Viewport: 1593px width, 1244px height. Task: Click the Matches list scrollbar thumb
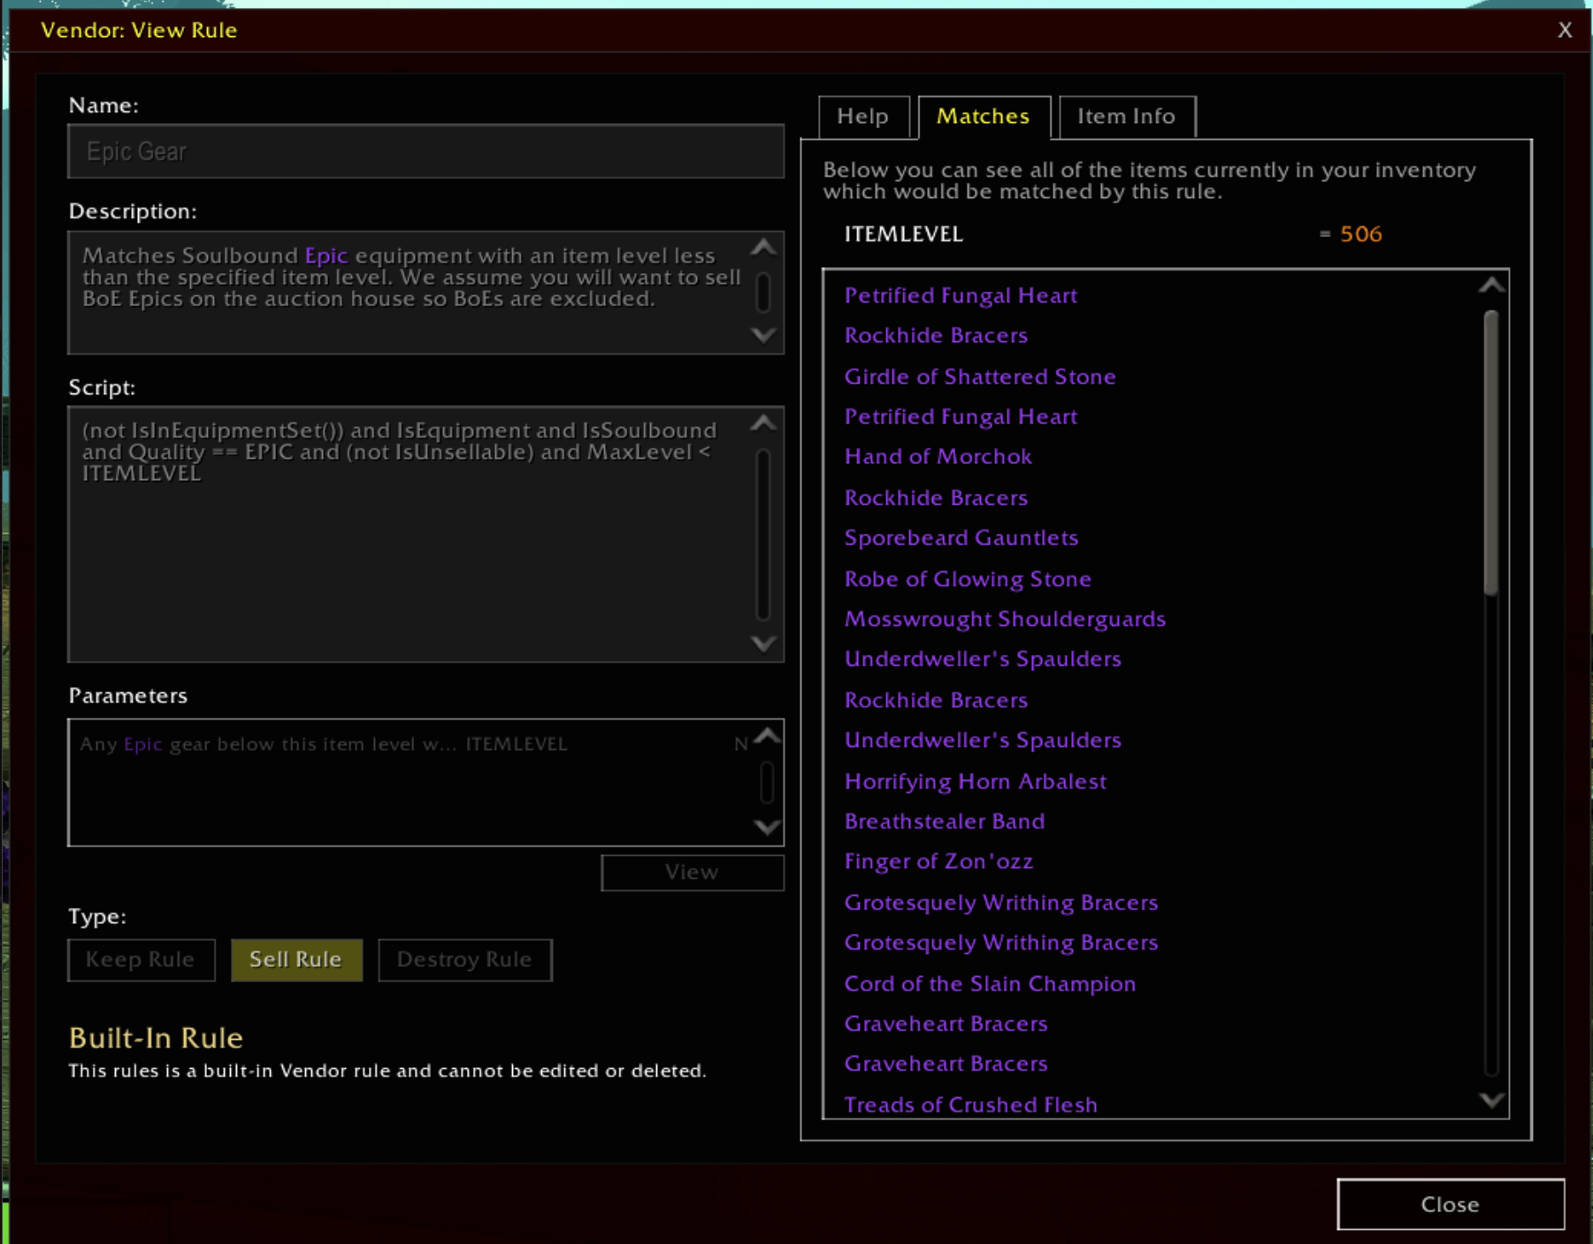coord(1491,452)
